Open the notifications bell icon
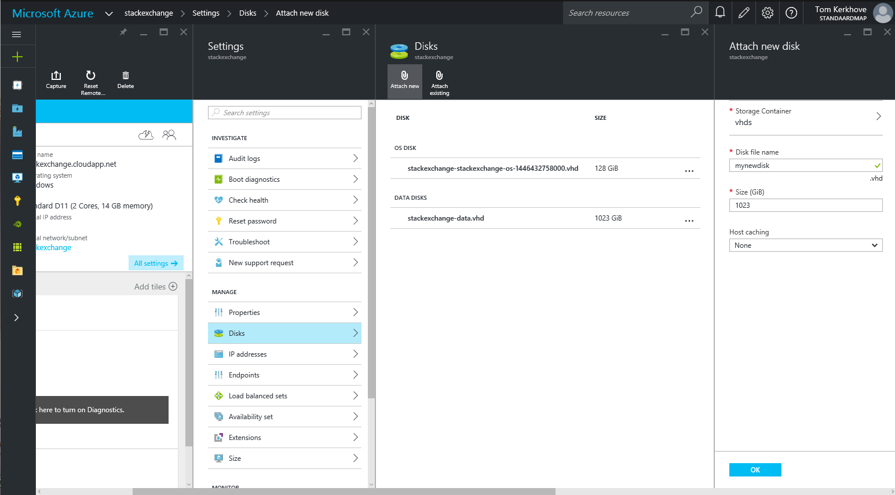The width and height of the screenshot is (895, 495). pyautogui.click(x=720, y=12)
